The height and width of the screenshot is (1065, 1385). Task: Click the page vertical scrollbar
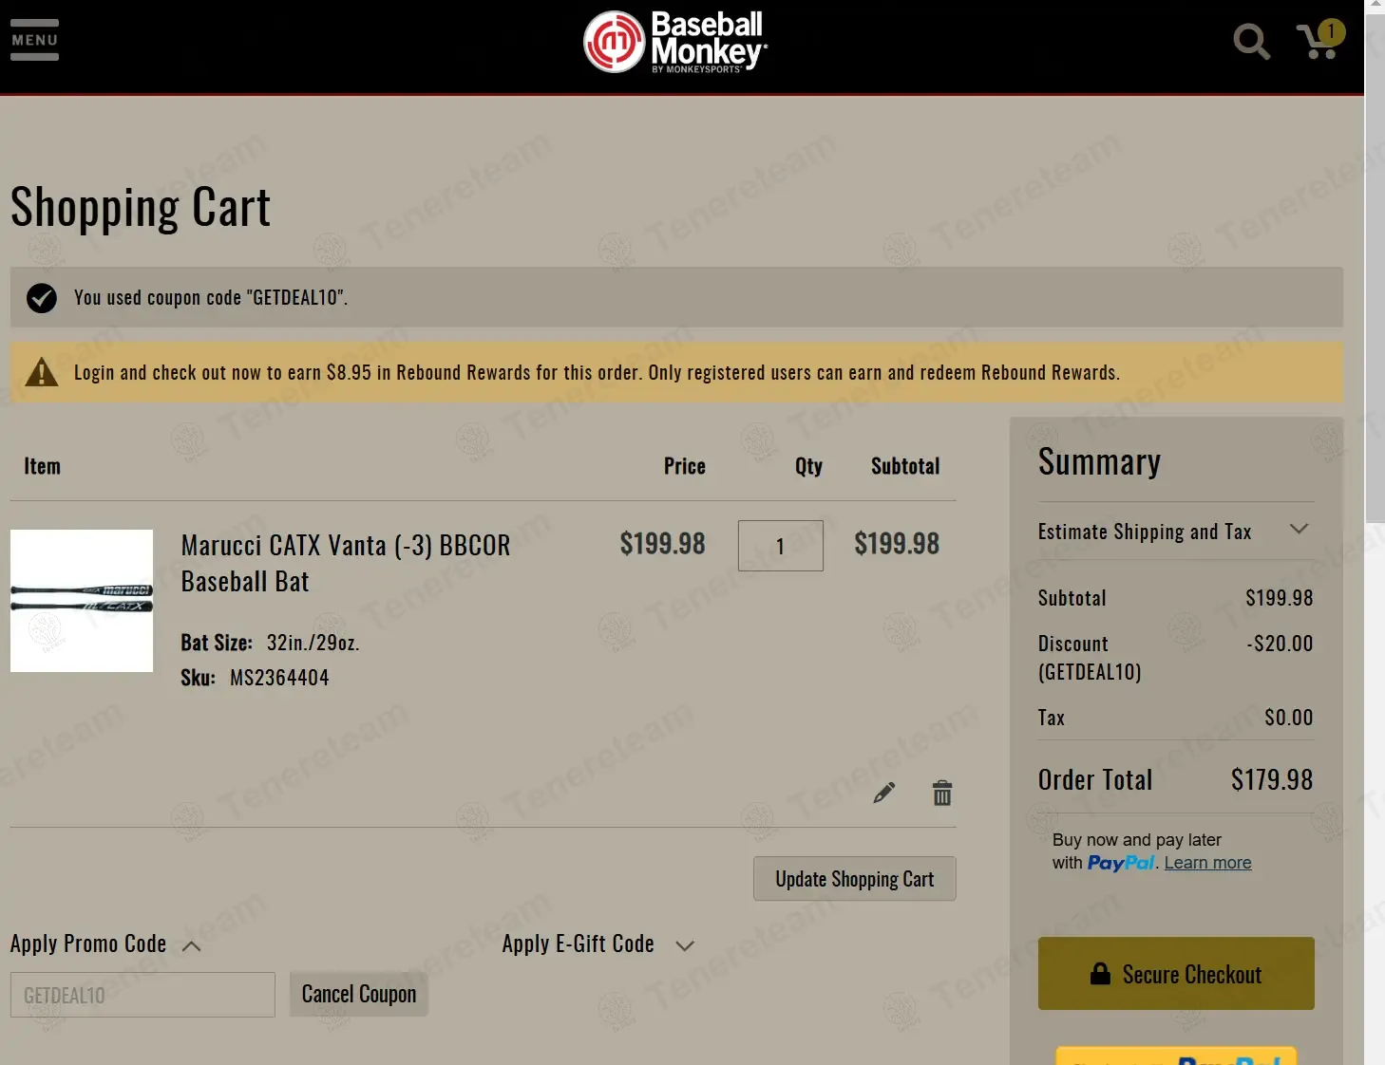coord(1375,285)
